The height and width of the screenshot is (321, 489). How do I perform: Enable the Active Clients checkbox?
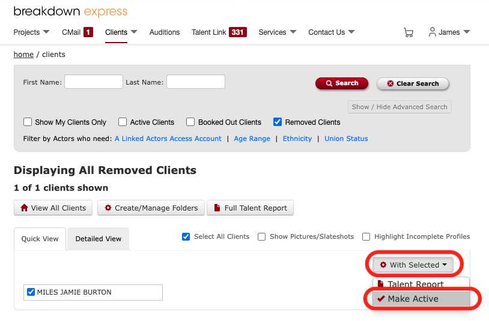click(x=123, y=122)
